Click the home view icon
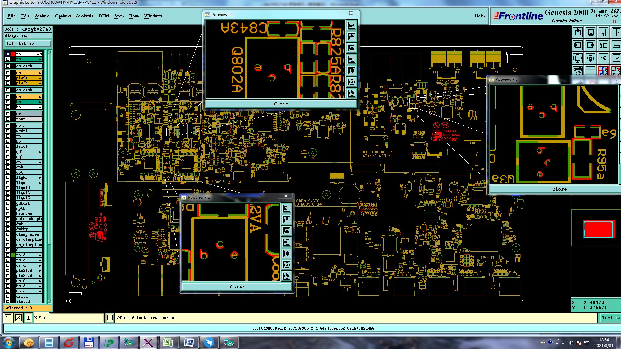 tap(603, 32)
